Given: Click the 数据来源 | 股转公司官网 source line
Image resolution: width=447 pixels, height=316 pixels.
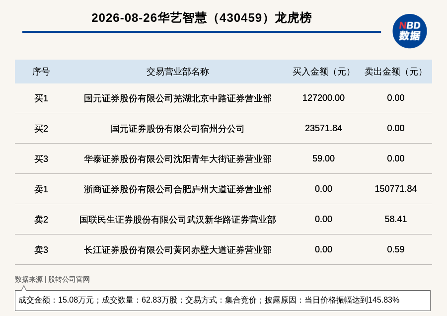Looking at the screenshot, I should pos(52,280).
